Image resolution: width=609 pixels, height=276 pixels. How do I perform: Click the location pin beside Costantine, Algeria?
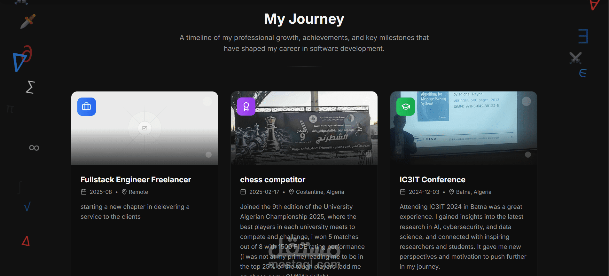coord(292,192)
